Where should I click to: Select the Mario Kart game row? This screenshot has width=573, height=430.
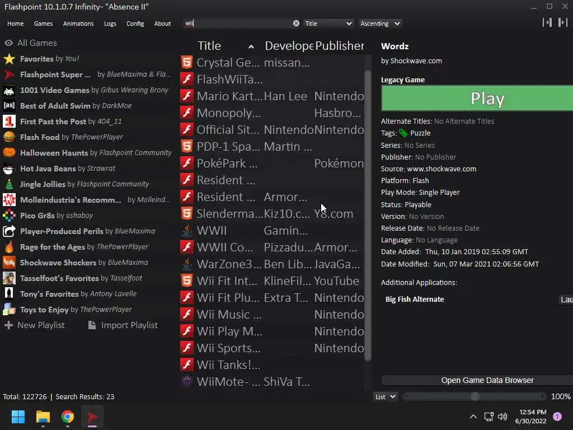[273, 96]
